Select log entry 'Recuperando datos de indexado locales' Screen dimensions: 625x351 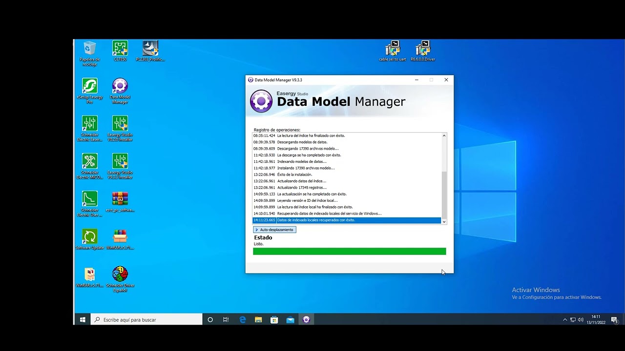click(347, 214)
